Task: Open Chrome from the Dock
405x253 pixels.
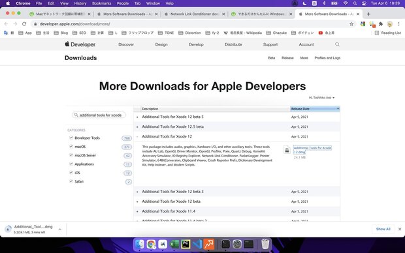Action: click(151, 244)
